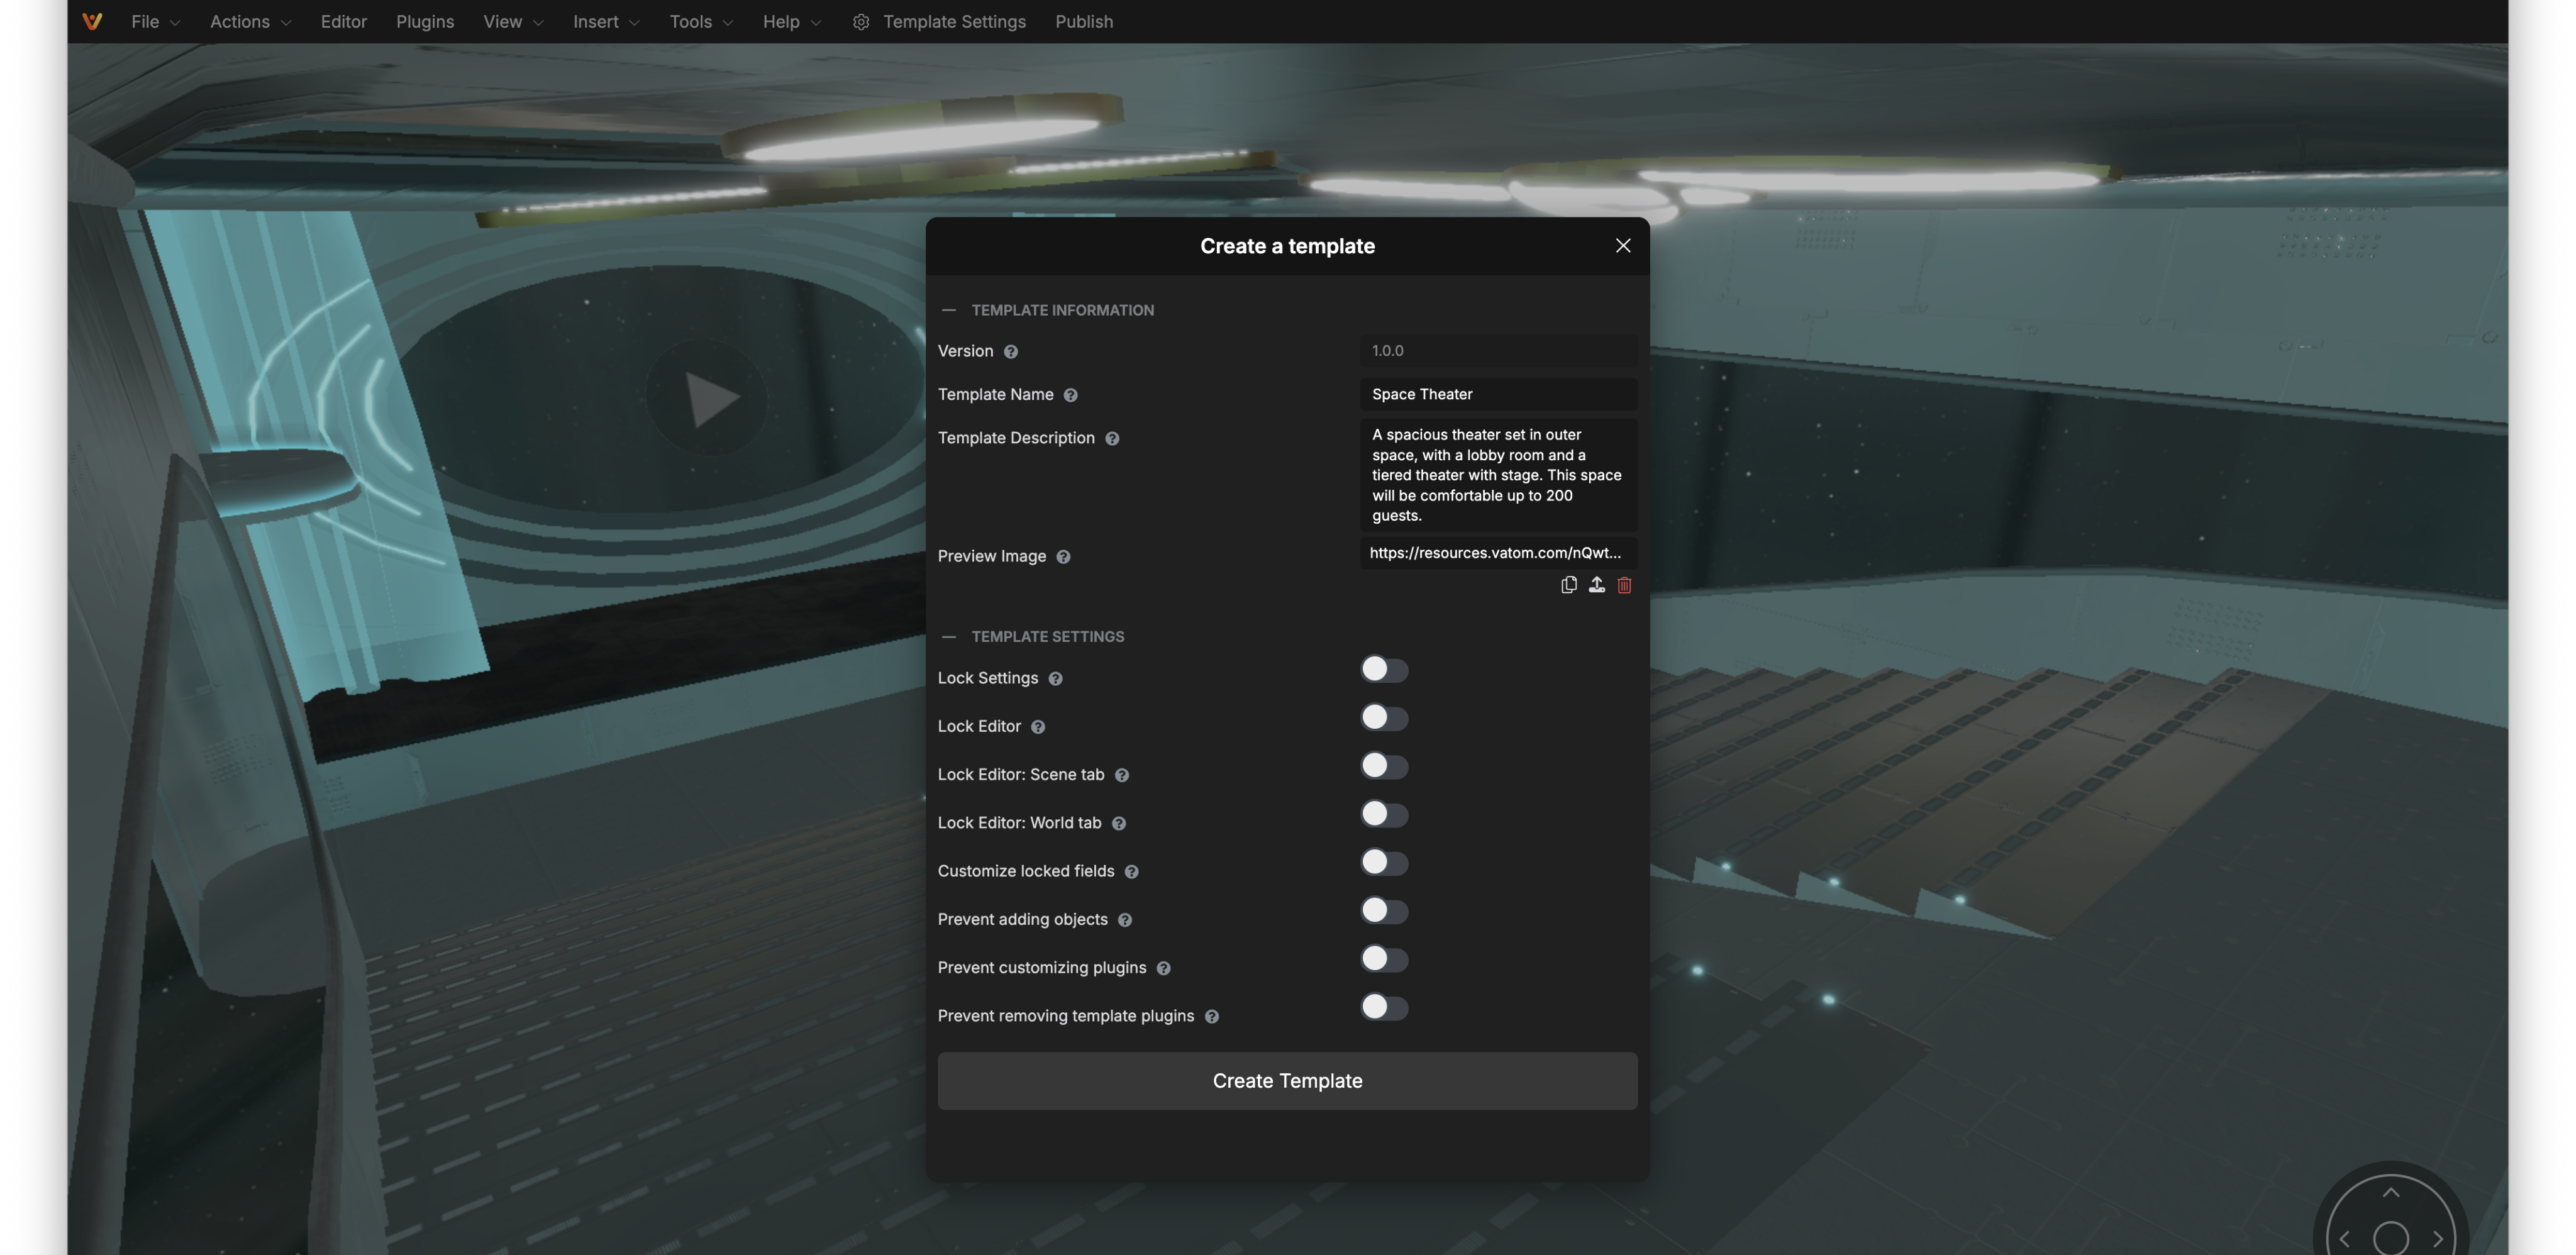The height and width of the screenshot is (1255, 2576).
Task: Click the Preview Image URL field
Action: click(x=1498, y=553)
